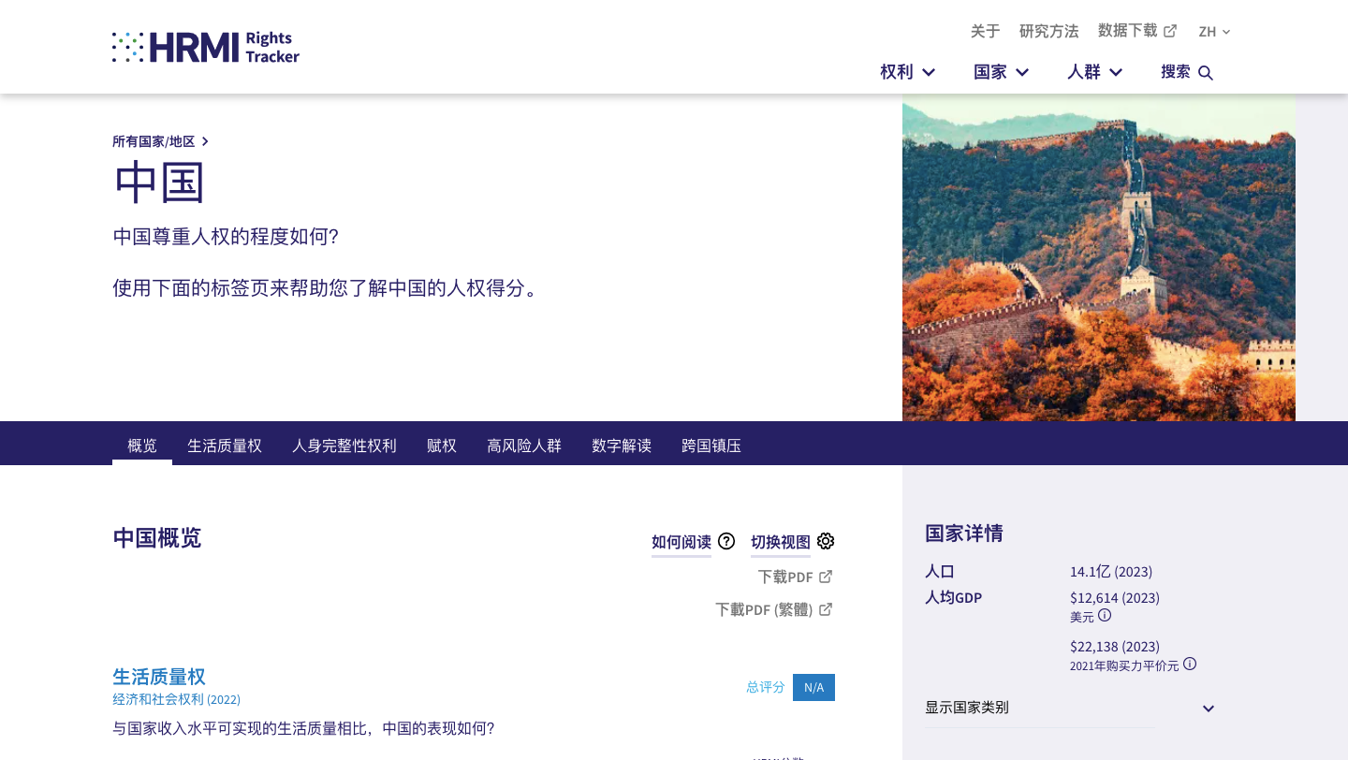Screen dimensions: 1348x760
Task: Open the 权利 dropdown menu
Action: 907,72
